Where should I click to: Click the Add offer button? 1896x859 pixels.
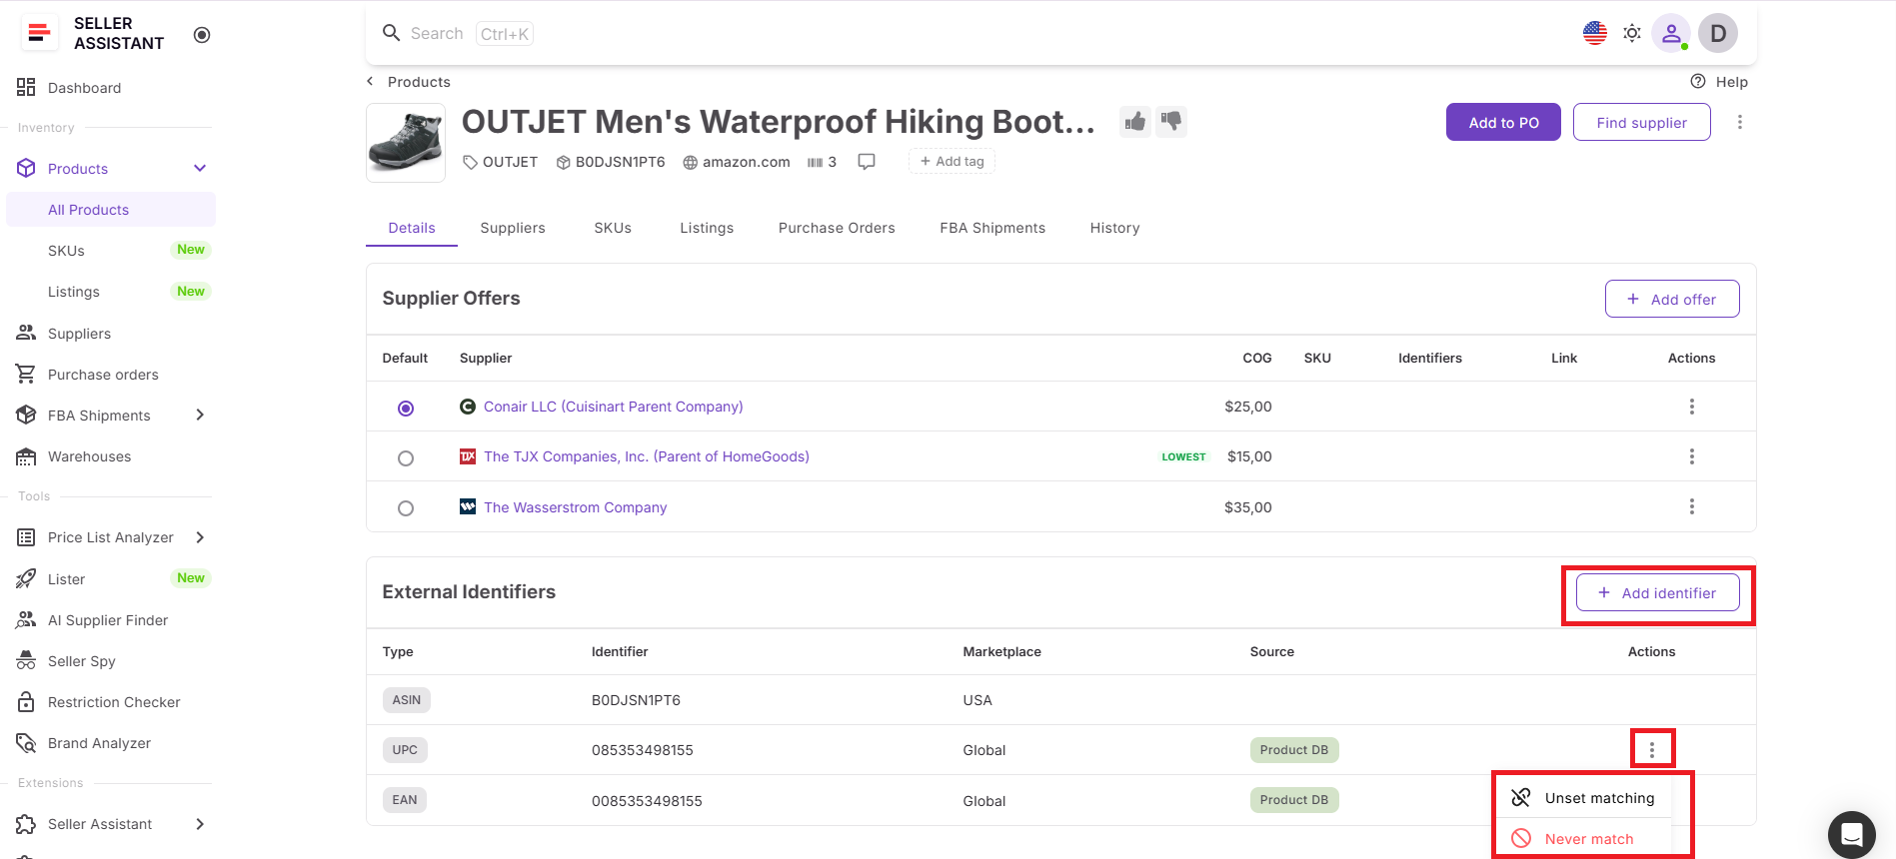pos(1672,299)
